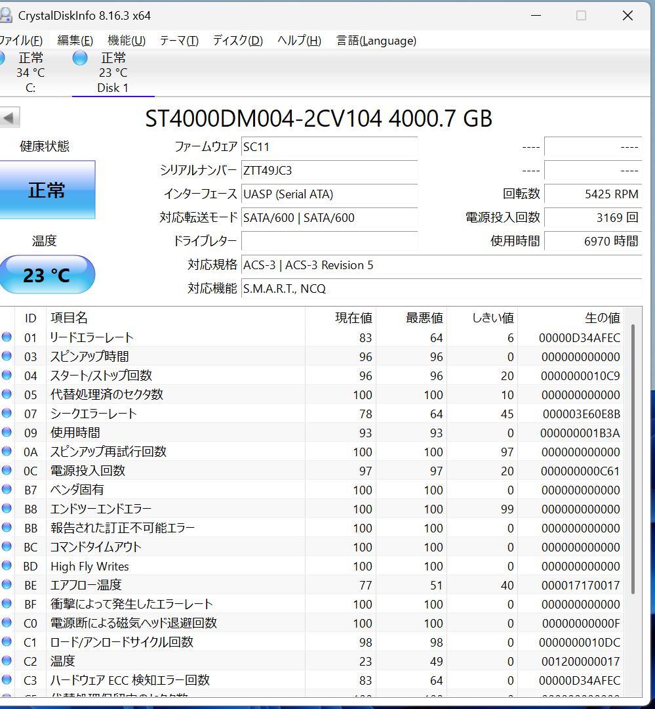The height and width of the screenshot is (709, 655).
Task: Click raw value 000017170017 of エアフロー温度
Action: tap(580, 586)
